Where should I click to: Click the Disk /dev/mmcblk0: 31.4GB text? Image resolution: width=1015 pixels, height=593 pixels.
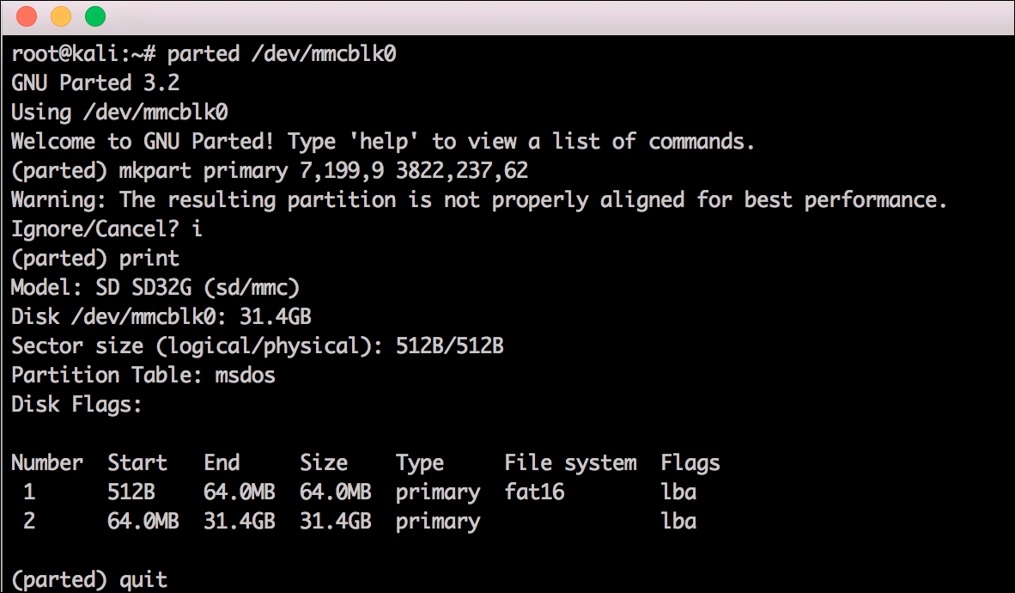tap(163, 316)
